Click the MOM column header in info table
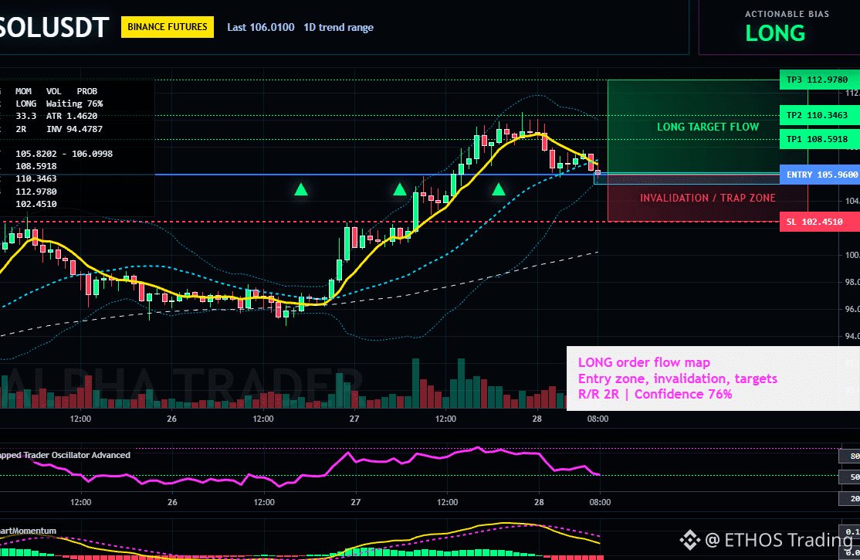The width and height of the screenshot is (860, 560). [x=23, y=91]
